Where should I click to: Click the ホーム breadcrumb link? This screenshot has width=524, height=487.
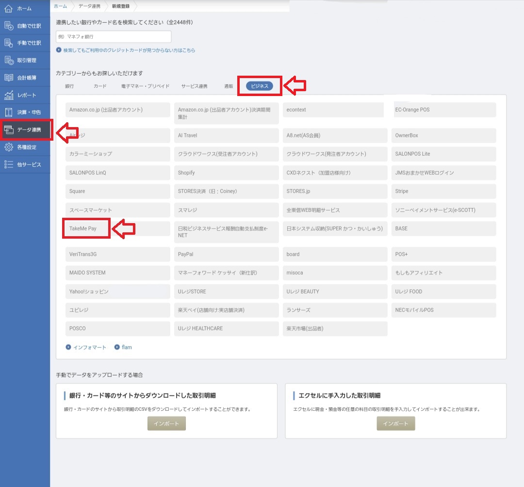pyautogui.click(x=61, y=6)
